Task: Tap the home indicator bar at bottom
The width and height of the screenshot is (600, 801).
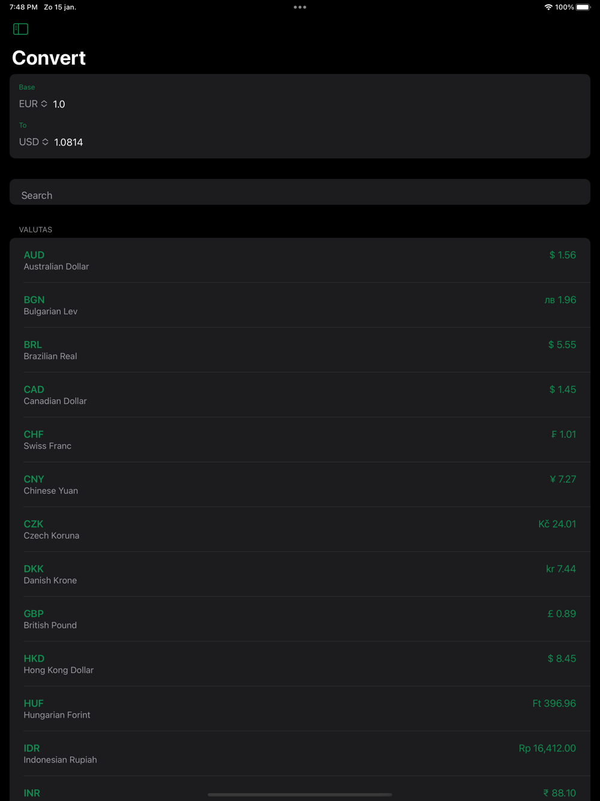Action: pyautogui.click(x=300, y=794)
